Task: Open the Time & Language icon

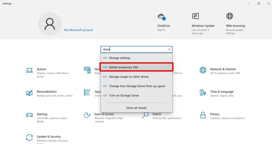Action: (203, 93)
